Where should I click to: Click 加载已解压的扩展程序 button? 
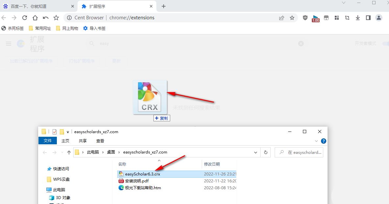[x=31, y=61]
